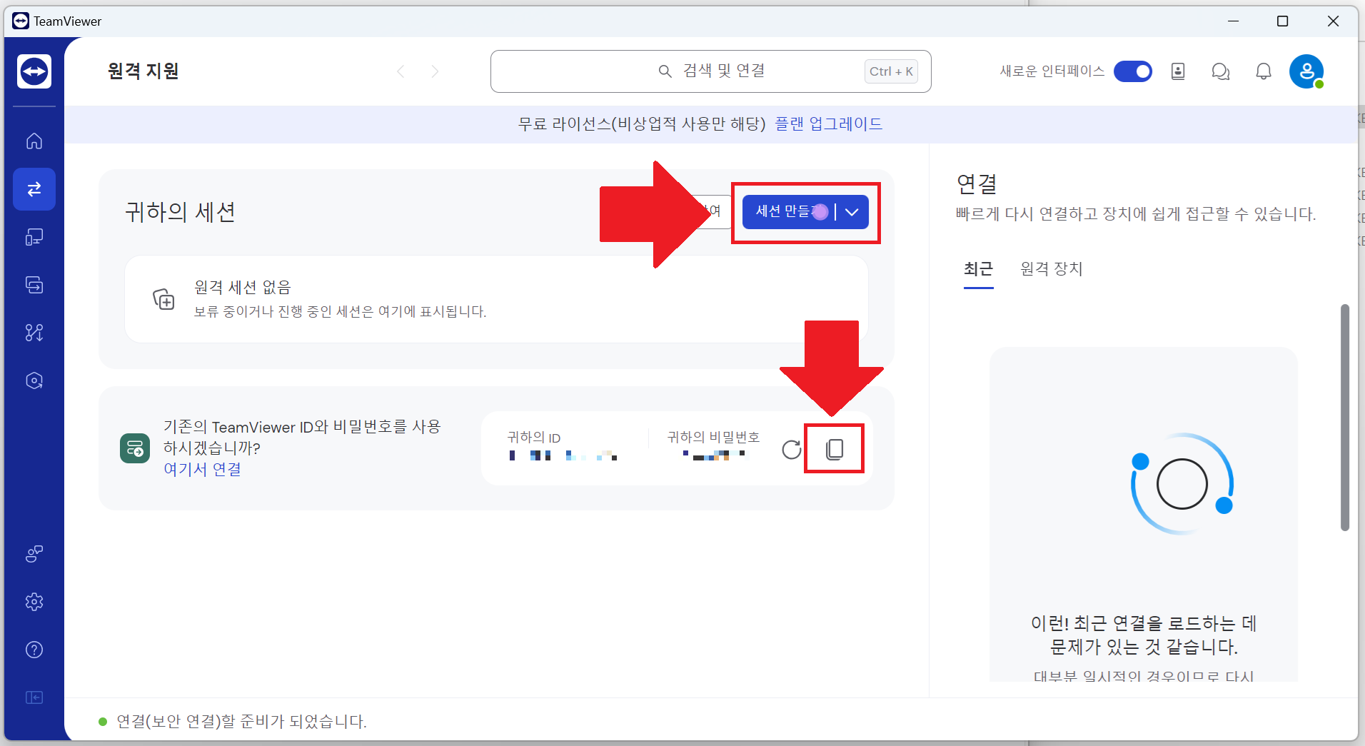
Task: Open the hexagon support sidebar icon
Action: (34, 380)
